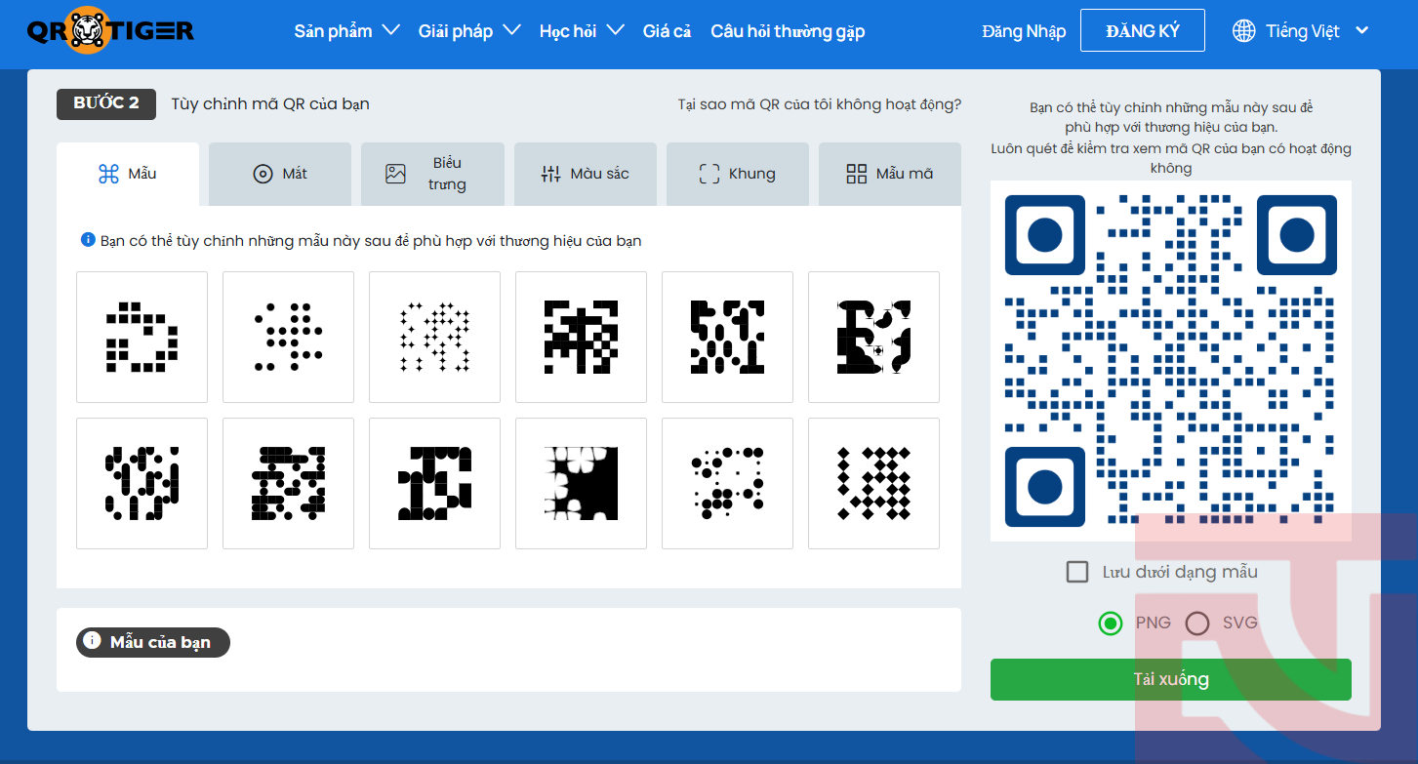The height and width of the screenshot is (764, 1418).
Task: Click the Mẫu của bạn label
Action: (x=160, y=642)
